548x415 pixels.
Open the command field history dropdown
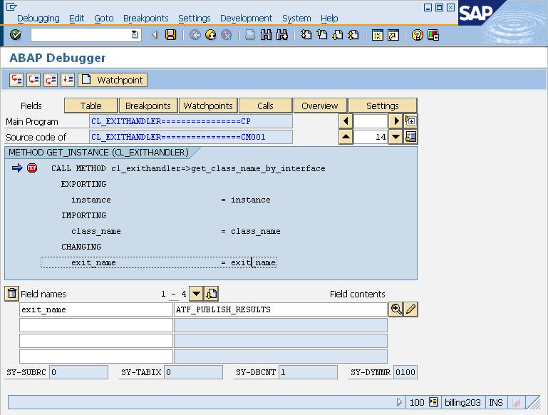135,35
